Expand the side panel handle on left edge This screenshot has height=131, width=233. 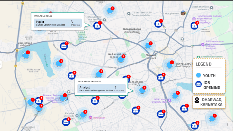(1, 64)
